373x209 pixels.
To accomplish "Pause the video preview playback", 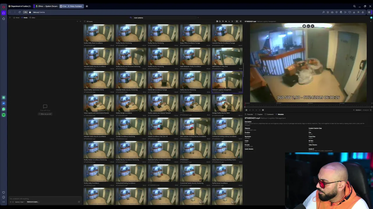I will pyautogui.click(x=246, y=110).
